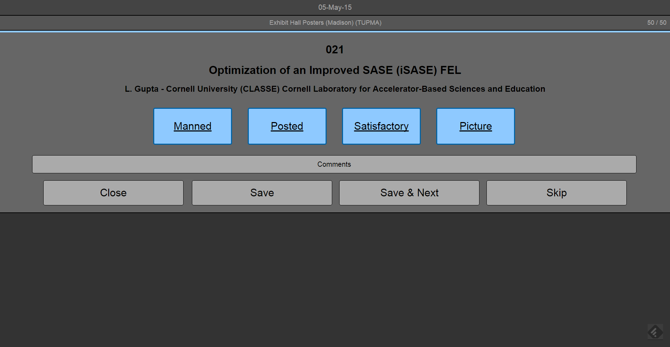Save the current poster record
670x347 pixels.
point(262,193)
